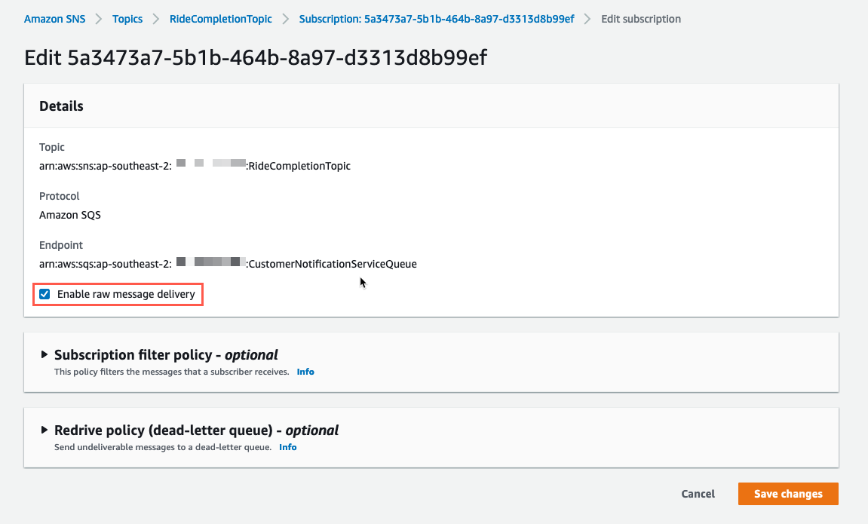Cancel editing the subscription
This screenshot has width=868, height=524.
698,494
